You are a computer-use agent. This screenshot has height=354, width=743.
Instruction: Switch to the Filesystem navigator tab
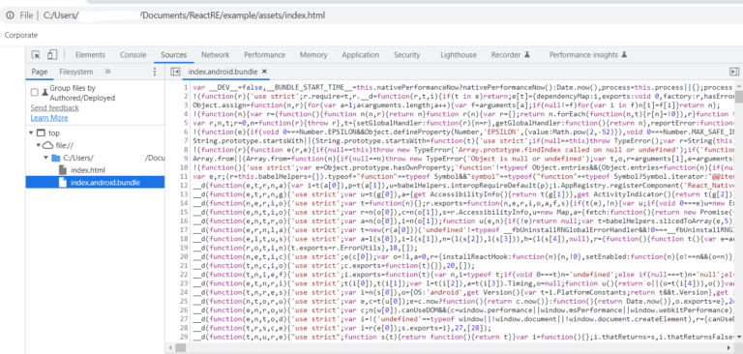click(76, 72)
